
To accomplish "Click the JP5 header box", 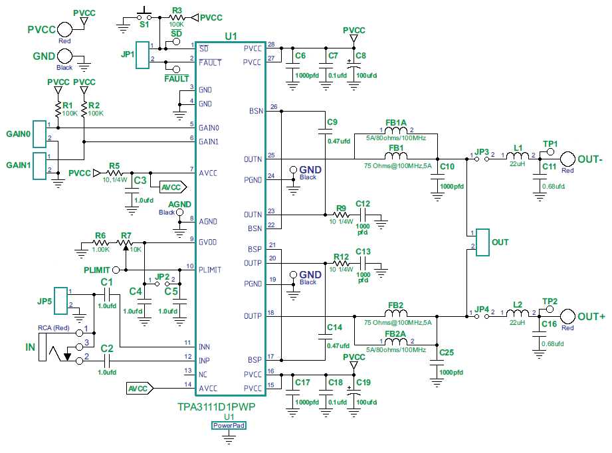I will (60, 301).
